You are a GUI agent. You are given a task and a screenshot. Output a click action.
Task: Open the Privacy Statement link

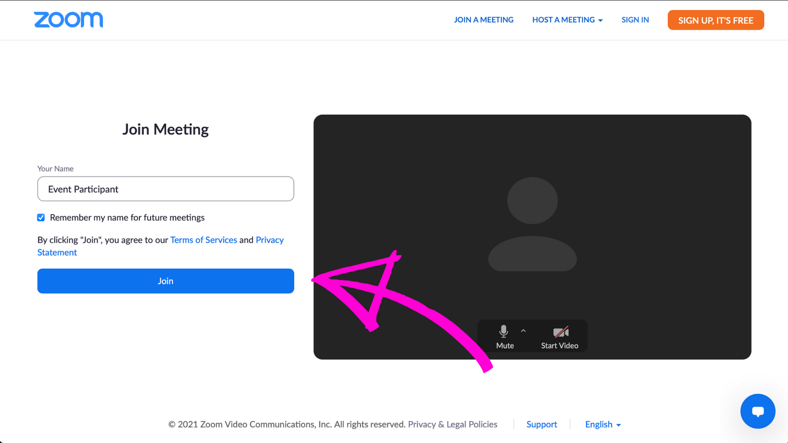point(269,240)
